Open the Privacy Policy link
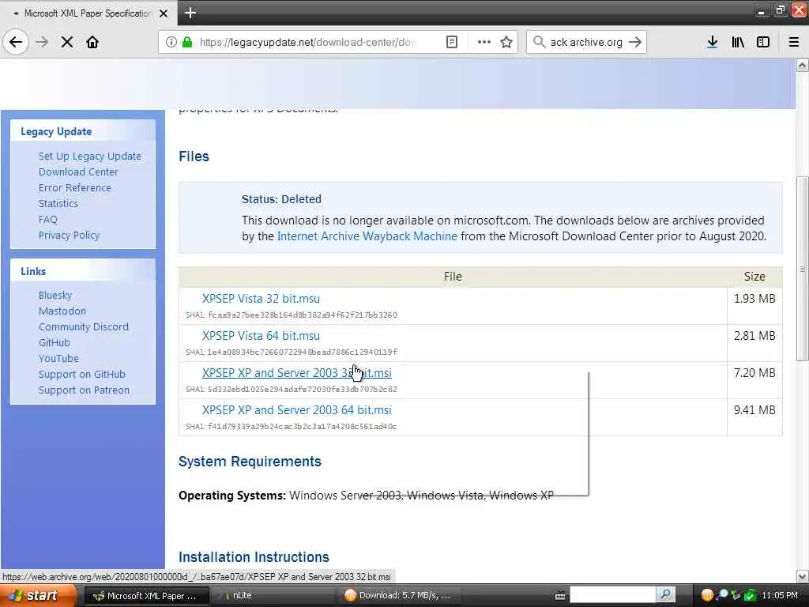The width and height of the screenshot is (809, 607). (x=69, y=235)
